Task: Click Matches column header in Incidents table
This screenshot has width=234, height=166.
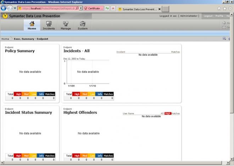Action: [x=175, y=52]
